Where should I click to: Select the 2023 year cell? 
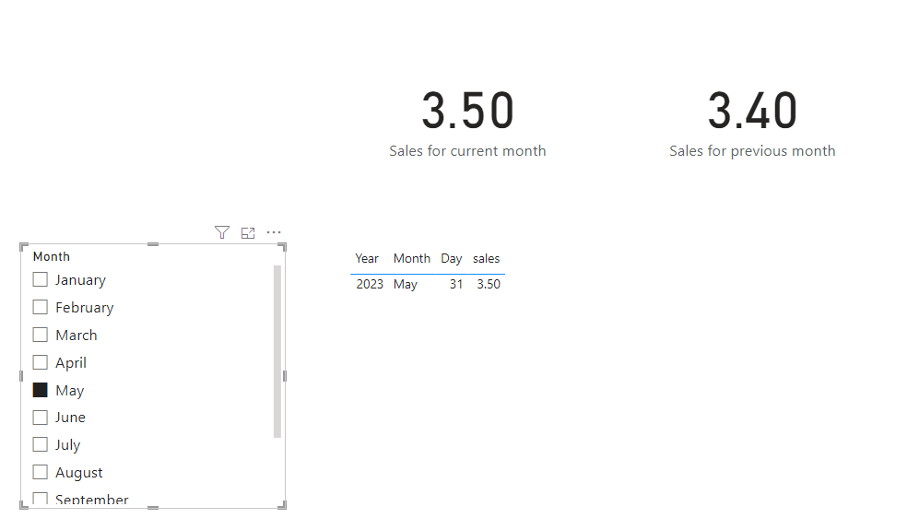click(370, 284)
